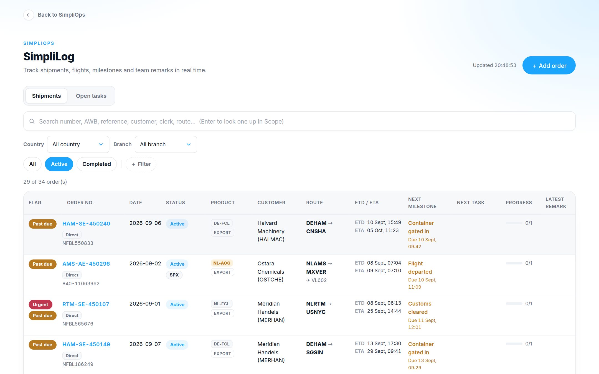Click Past due flag on AMS-AE-450296

point(42,264)
